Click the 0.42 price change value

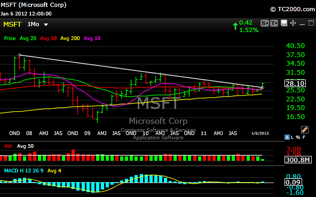(x=246, y=22)
